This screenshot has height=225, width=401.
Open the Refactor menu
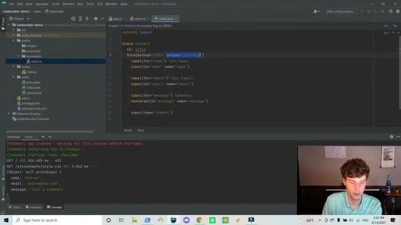(x=68, y=4)
